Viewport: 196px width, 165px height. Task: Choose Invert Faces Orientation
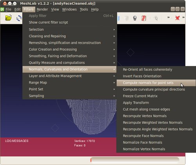click(156, 76)
